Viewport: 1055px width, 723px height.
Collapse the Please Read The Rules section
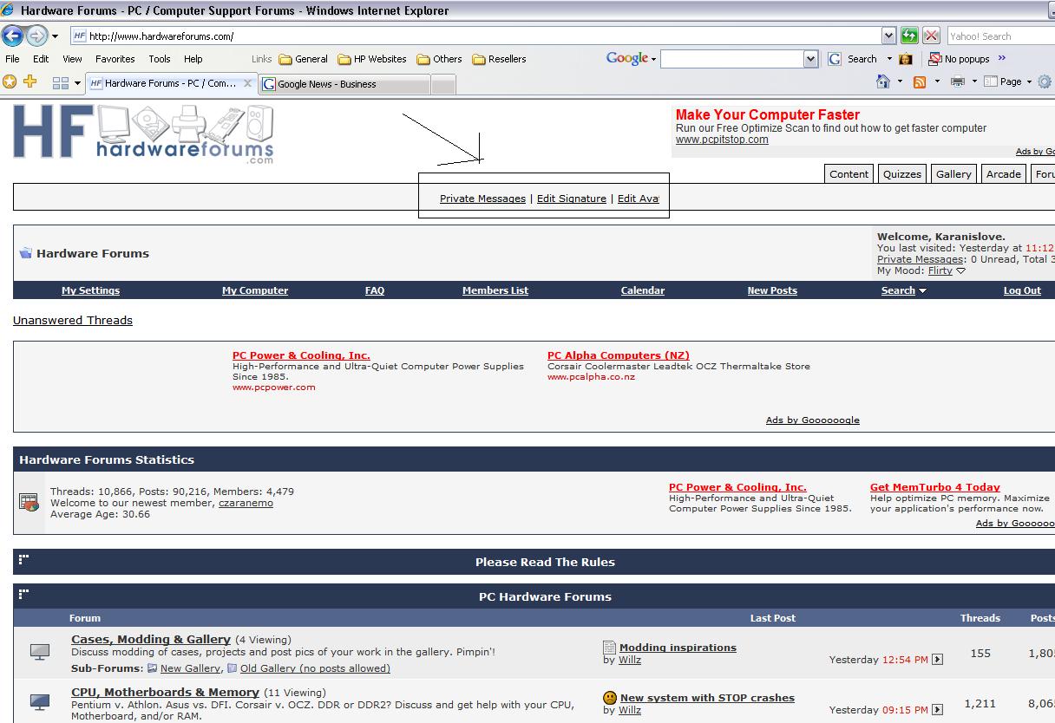tap(23, 559)
